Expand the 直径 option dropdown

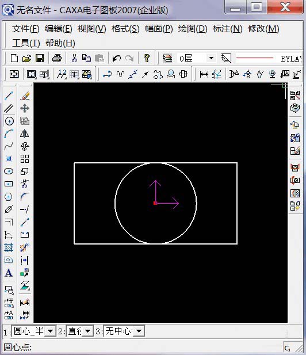click(88, 331)
